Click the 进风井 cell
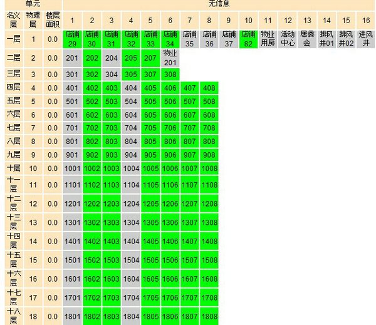Image resolution: width=376 pixels, height=325 pixels. click(366, 39)
